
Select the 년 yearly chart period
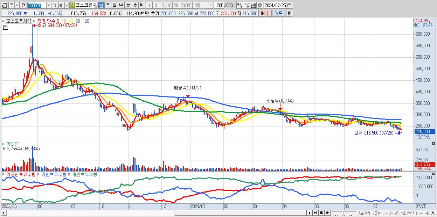(121, 5)
